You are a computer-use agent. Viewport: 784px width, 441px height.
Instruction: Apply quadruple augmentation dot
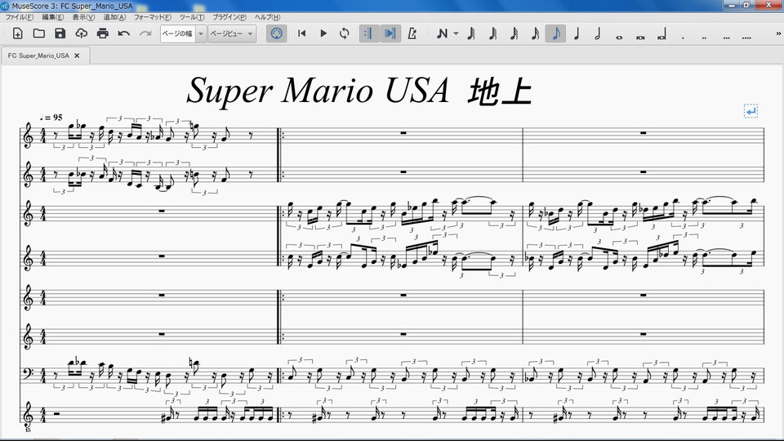pos(746,37)
